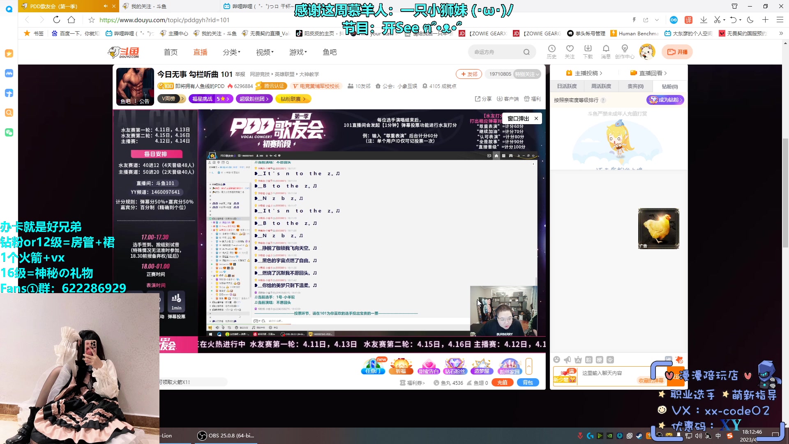Select the 造梦屋 gift icon
The image size is (789, 444).
pos(482,366)
